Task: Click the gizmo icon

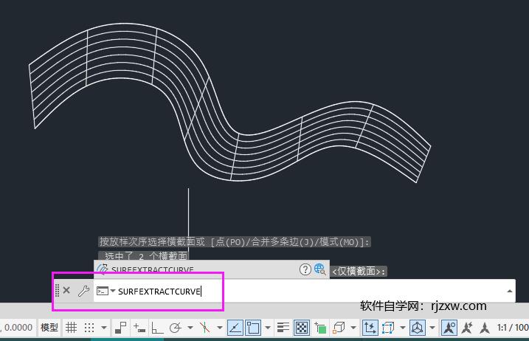Action: [x=418, y=327]
